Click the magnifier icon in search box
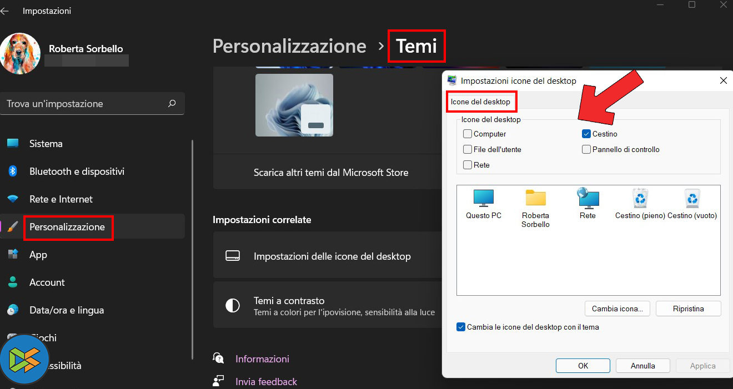This screenshot has height=389, width=733. [x=172, y=103]
